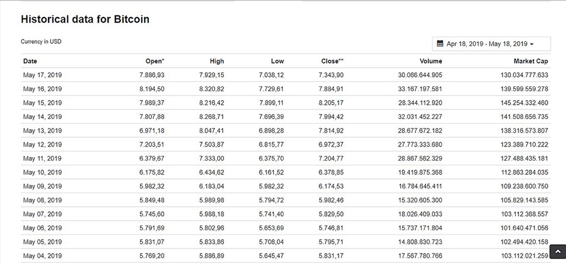Click the close price 8.205,17
The width and height of the screenshot is (566, 263).
coord(331,103)
